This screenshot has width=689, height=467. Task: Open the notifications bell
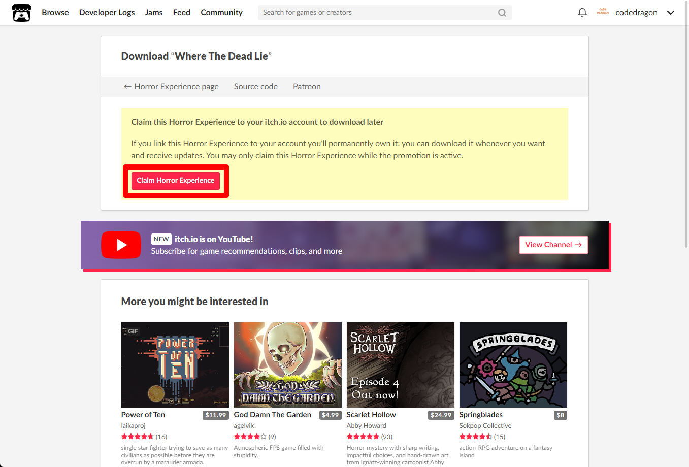point(582,13)
